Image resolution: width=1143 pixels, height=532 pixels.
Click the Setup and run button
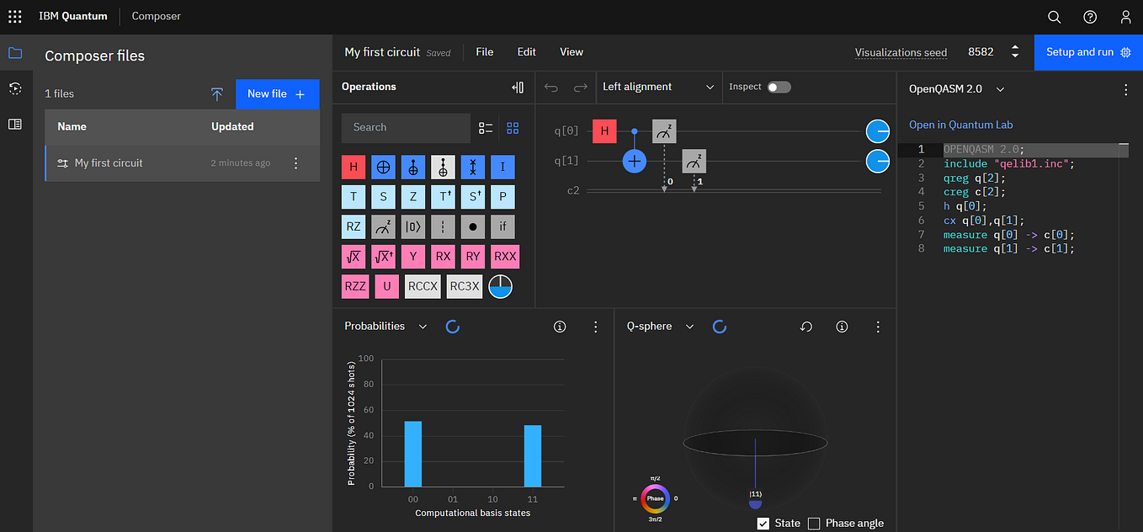1088,52
